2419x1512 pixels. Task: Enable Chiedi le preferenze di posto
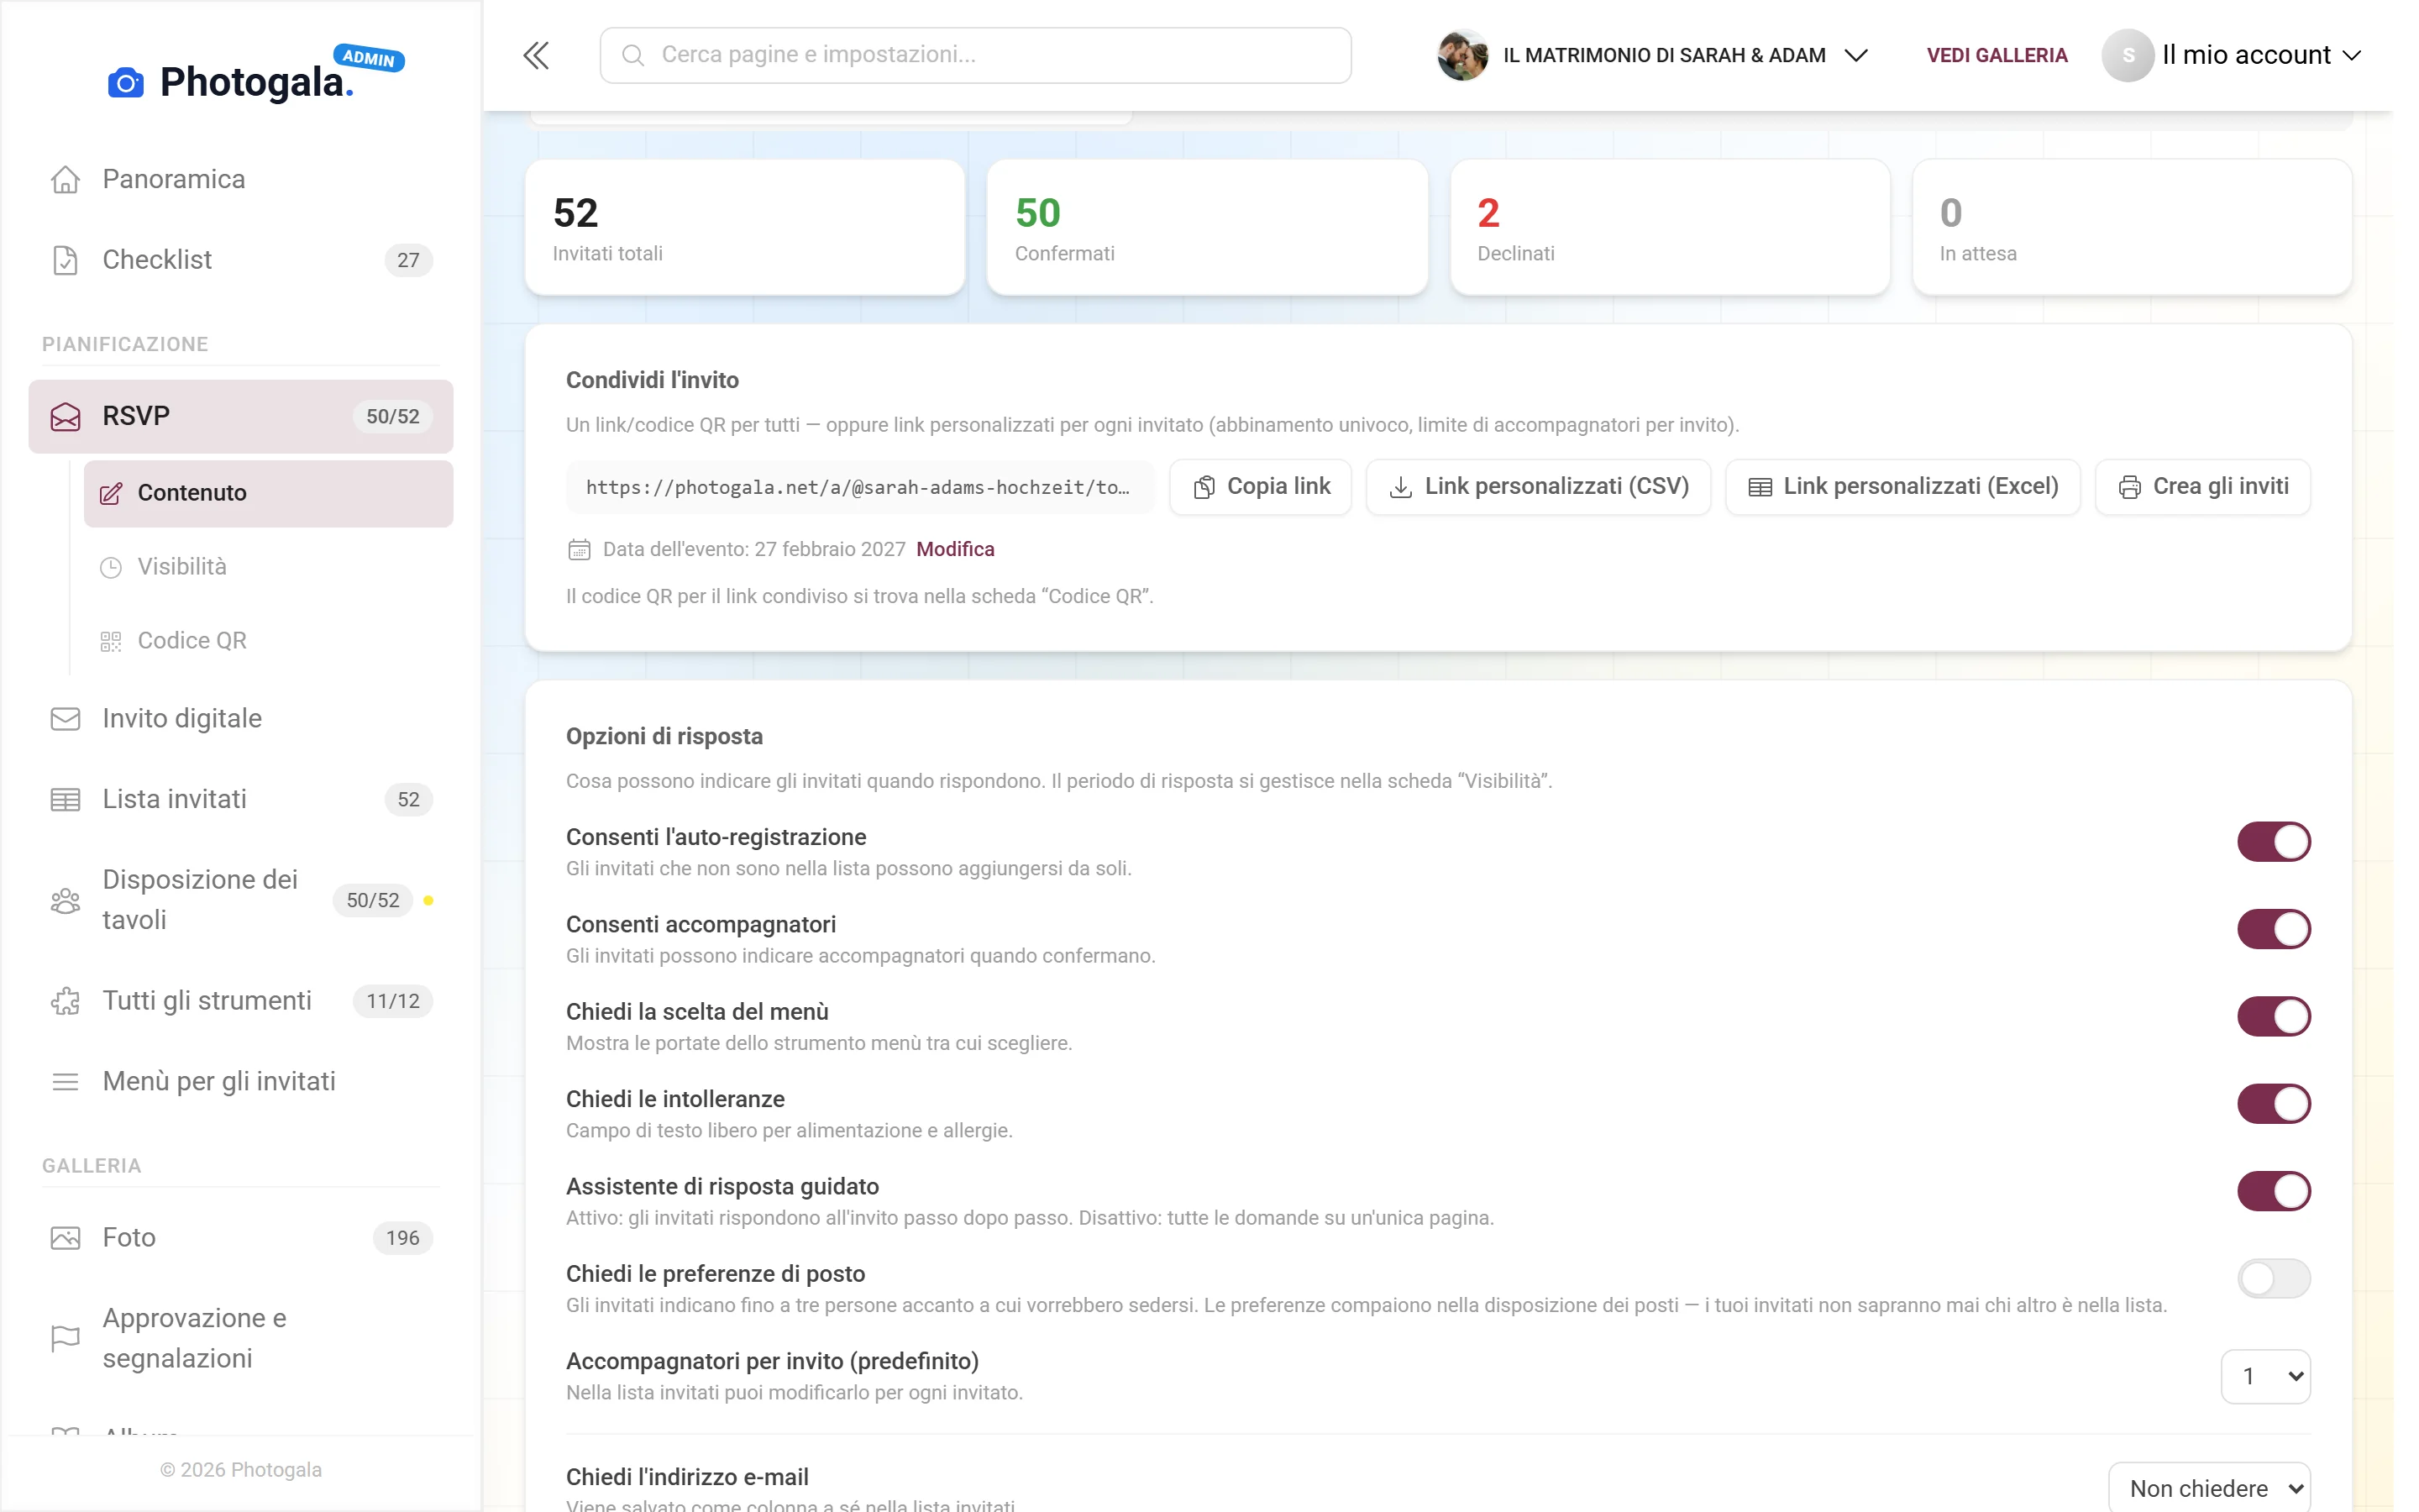coord(2273,1278)
